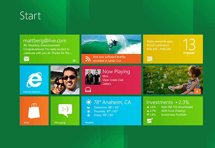This screenshot has height=148, width=215.
Task: Click the Anaheim, CA temperature heading
Action: click(x=112, y=102)
